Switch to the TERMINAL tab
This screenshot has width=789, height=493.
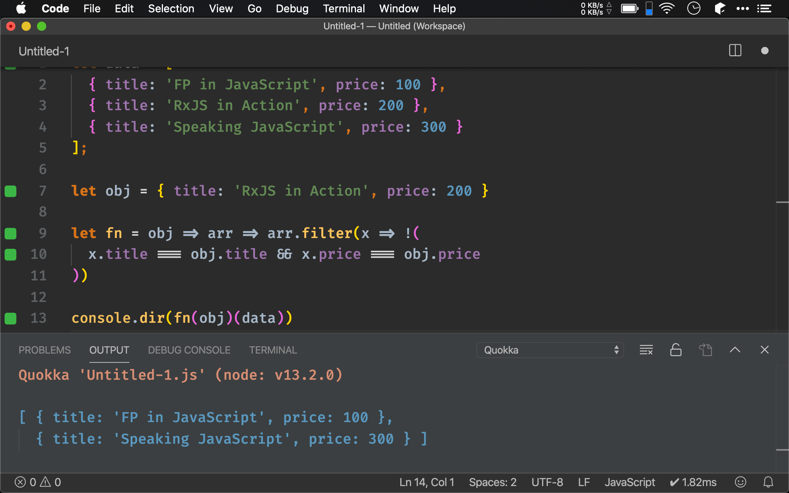(273, 350)
